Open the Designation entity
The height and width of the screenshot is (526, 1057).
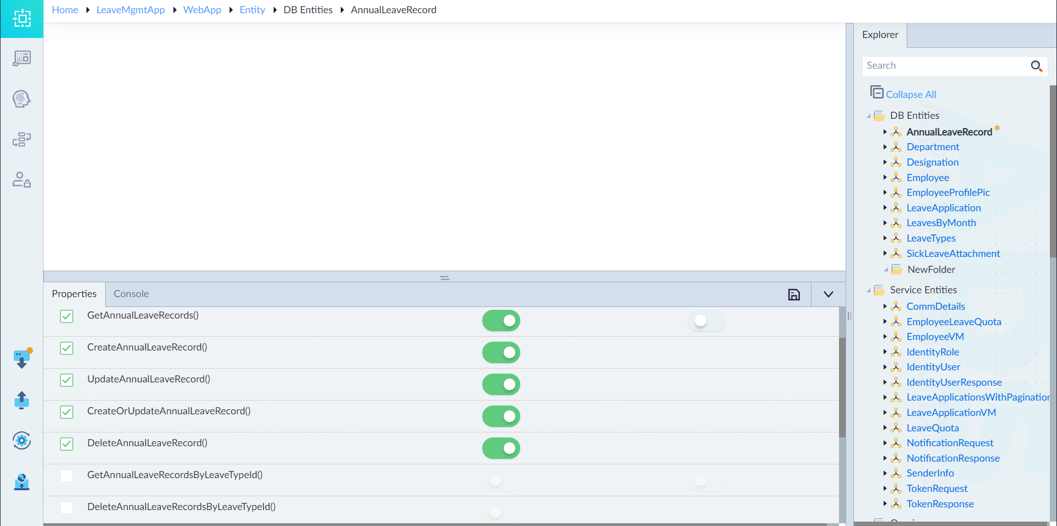(933, 162)
